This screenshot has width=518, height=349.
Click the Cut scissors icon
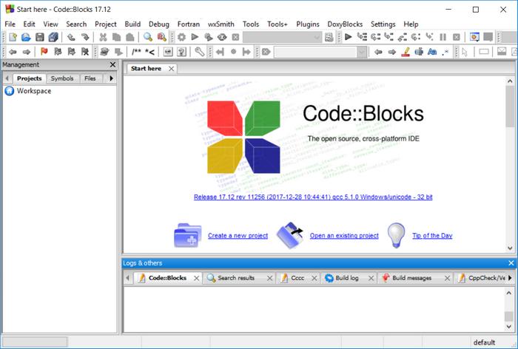tap(103, 37)
